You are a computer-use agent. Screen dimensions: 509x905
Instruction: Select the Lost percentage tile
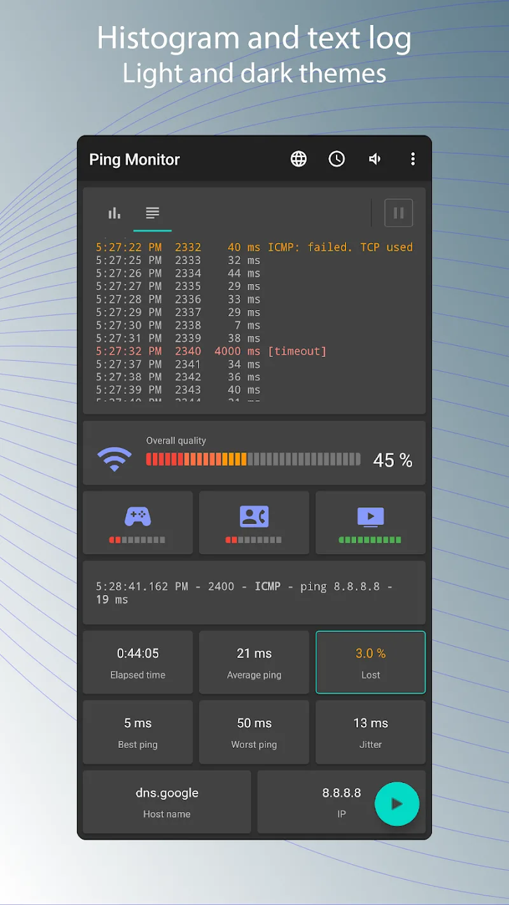[370, 663]
